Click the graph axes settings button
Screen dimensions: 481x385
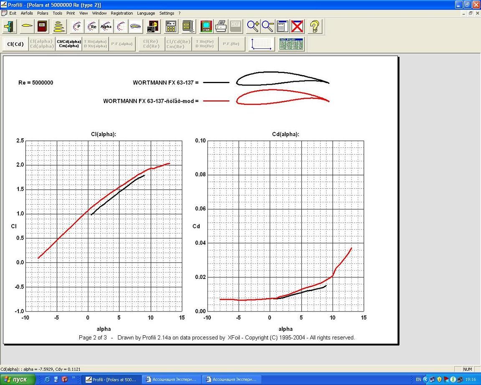[262, 44]
